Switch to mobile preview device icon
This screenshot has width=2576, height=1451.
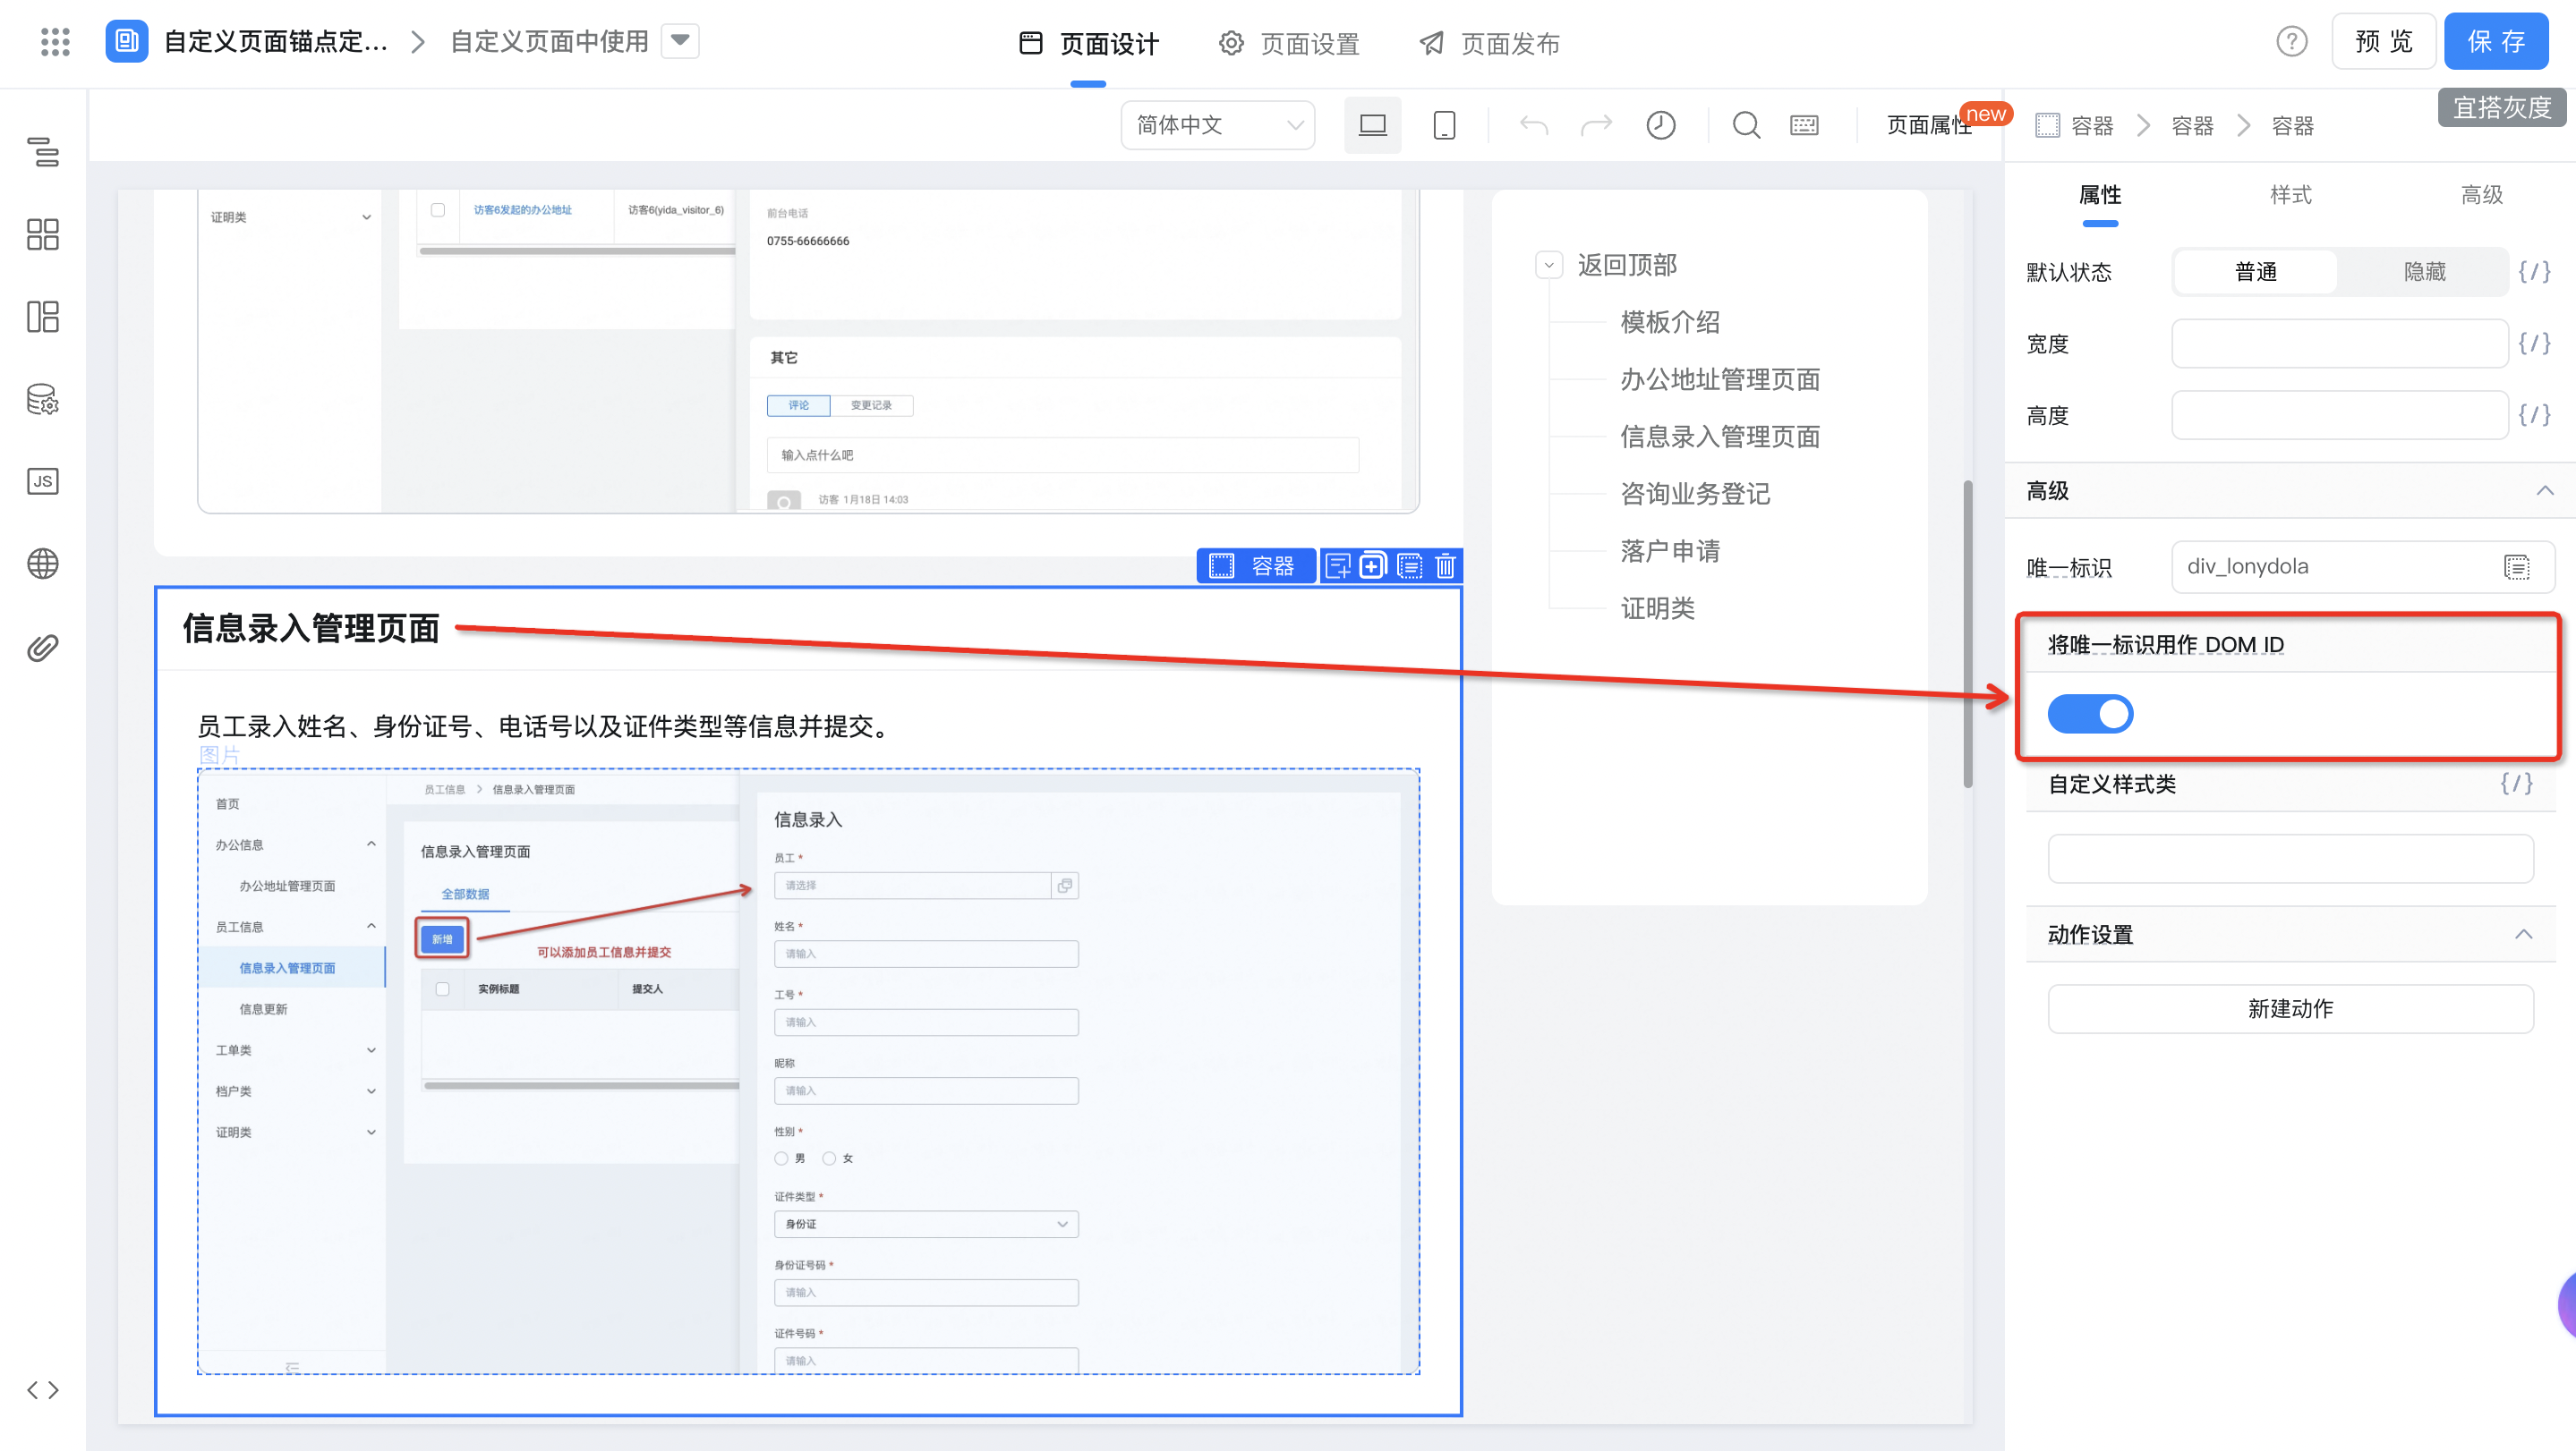coord(1444,125)
